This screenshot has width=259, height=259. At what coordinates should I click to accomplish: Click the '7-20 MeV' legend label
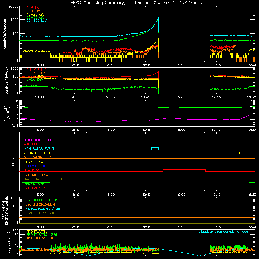tap(35, 79)
